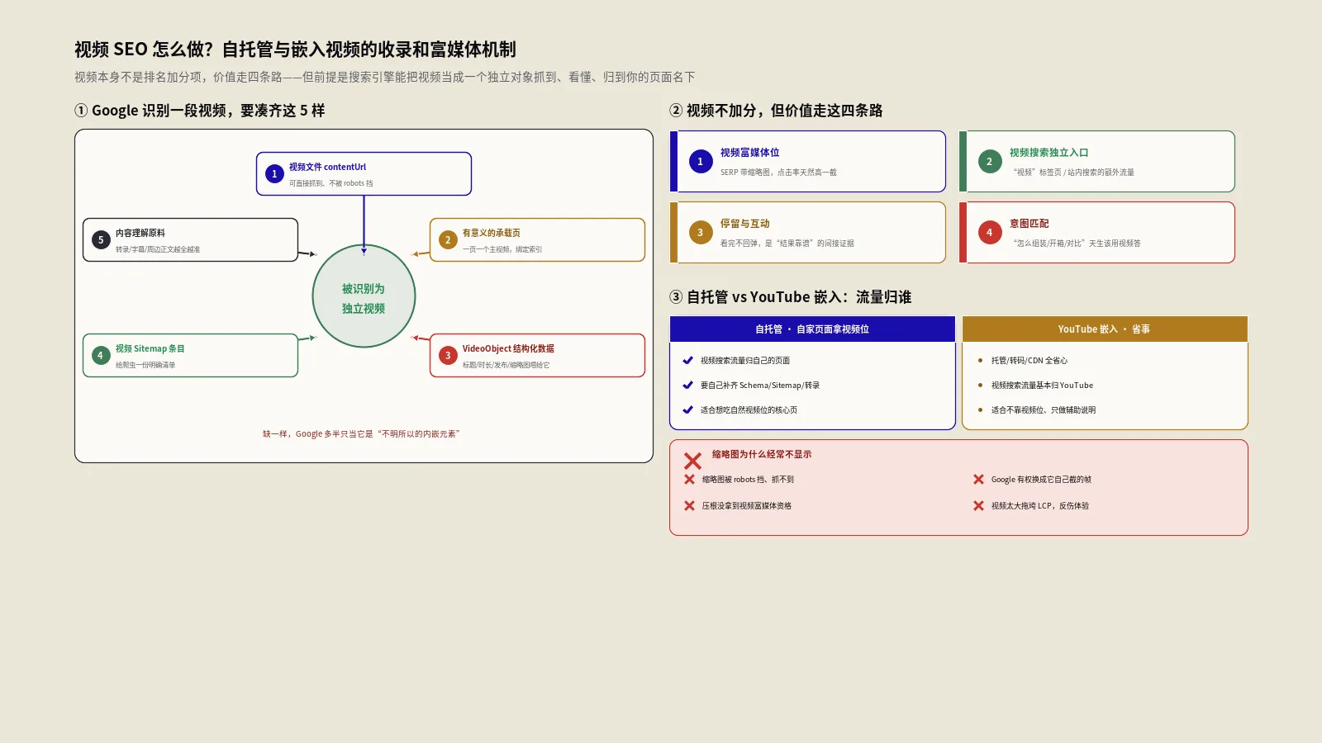Click numbered circle 2 beside 有意义的承载页
Image resolution: width=1322 pixels, height=743 pixels.
(x=448, y=240)
